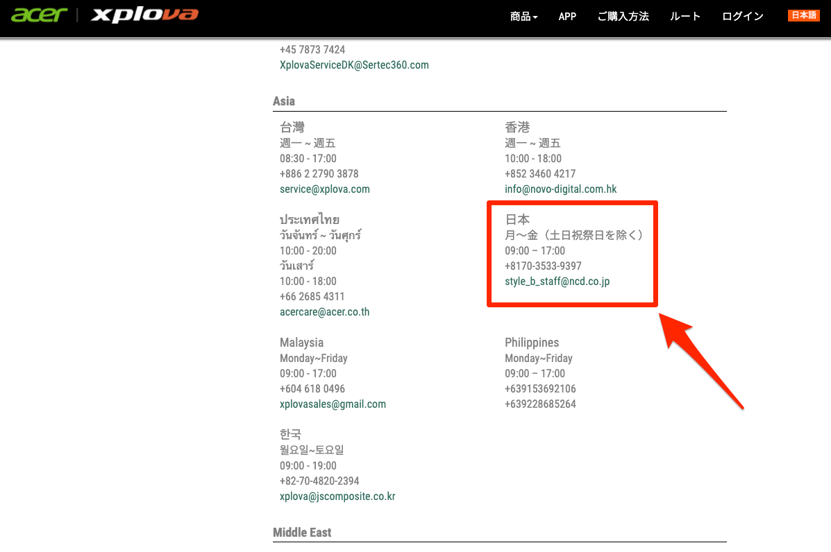Screen dimensions: 831x552
Task: Click the ログイン login link
Action: (x=742, y=17)
